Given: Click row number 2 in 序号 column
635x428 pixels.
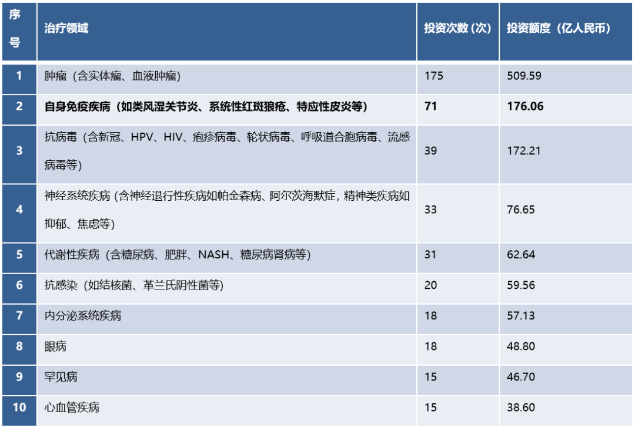Looking at the screenshot, I should pyautogui.click(x=19, y=106).
